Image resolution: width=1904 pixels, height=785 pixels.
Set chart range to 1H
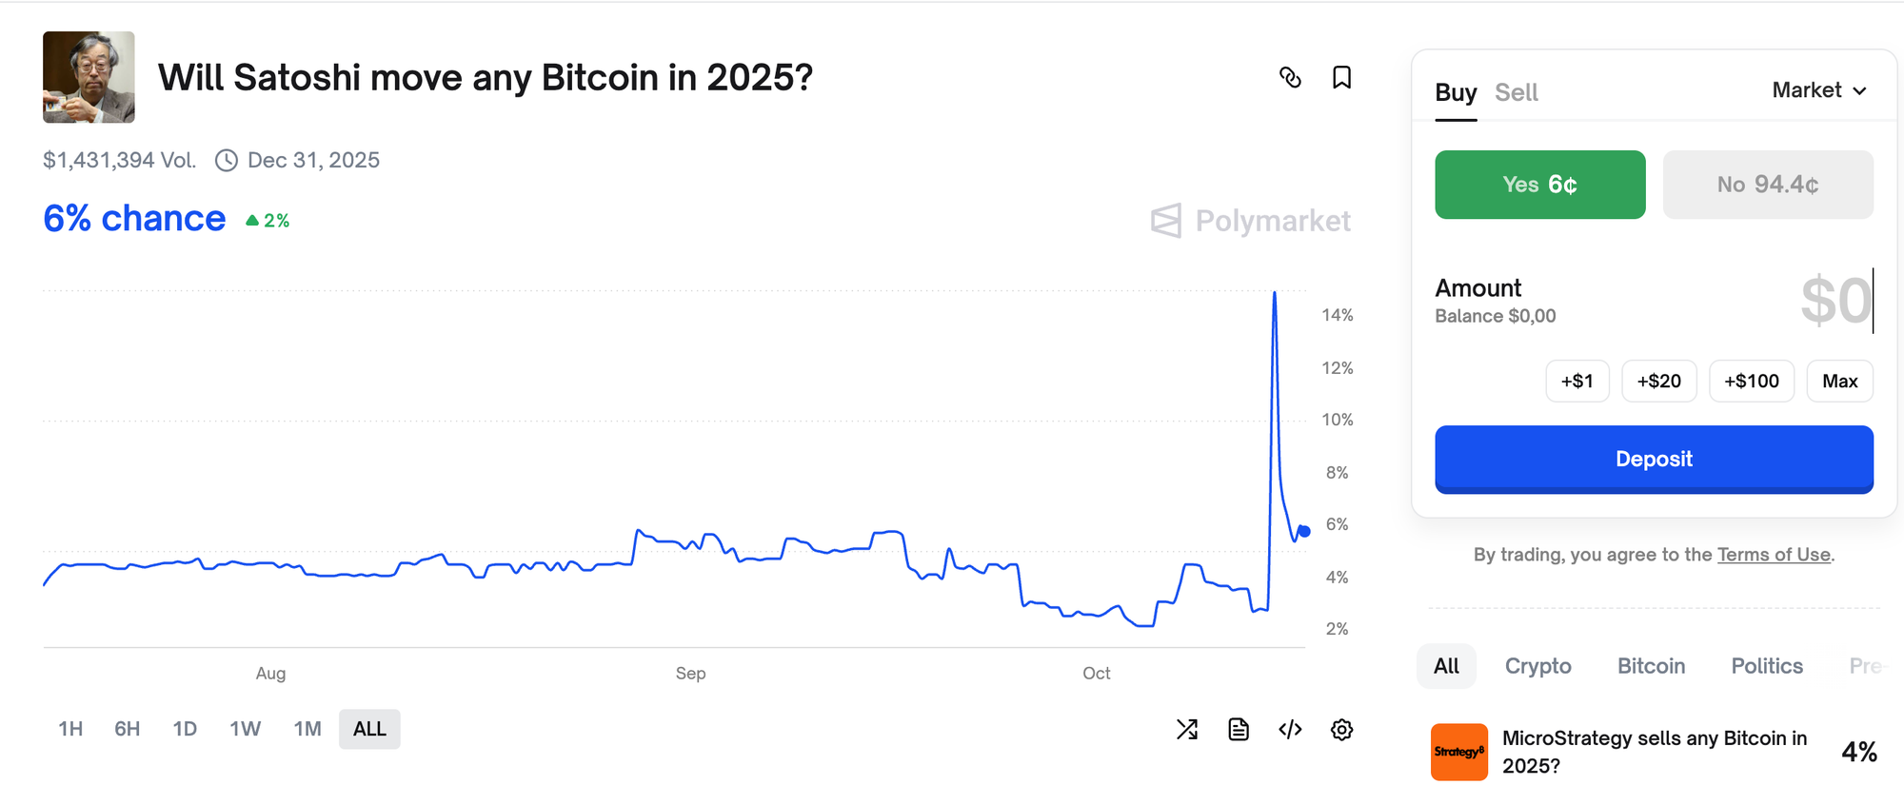click(70, 729)
